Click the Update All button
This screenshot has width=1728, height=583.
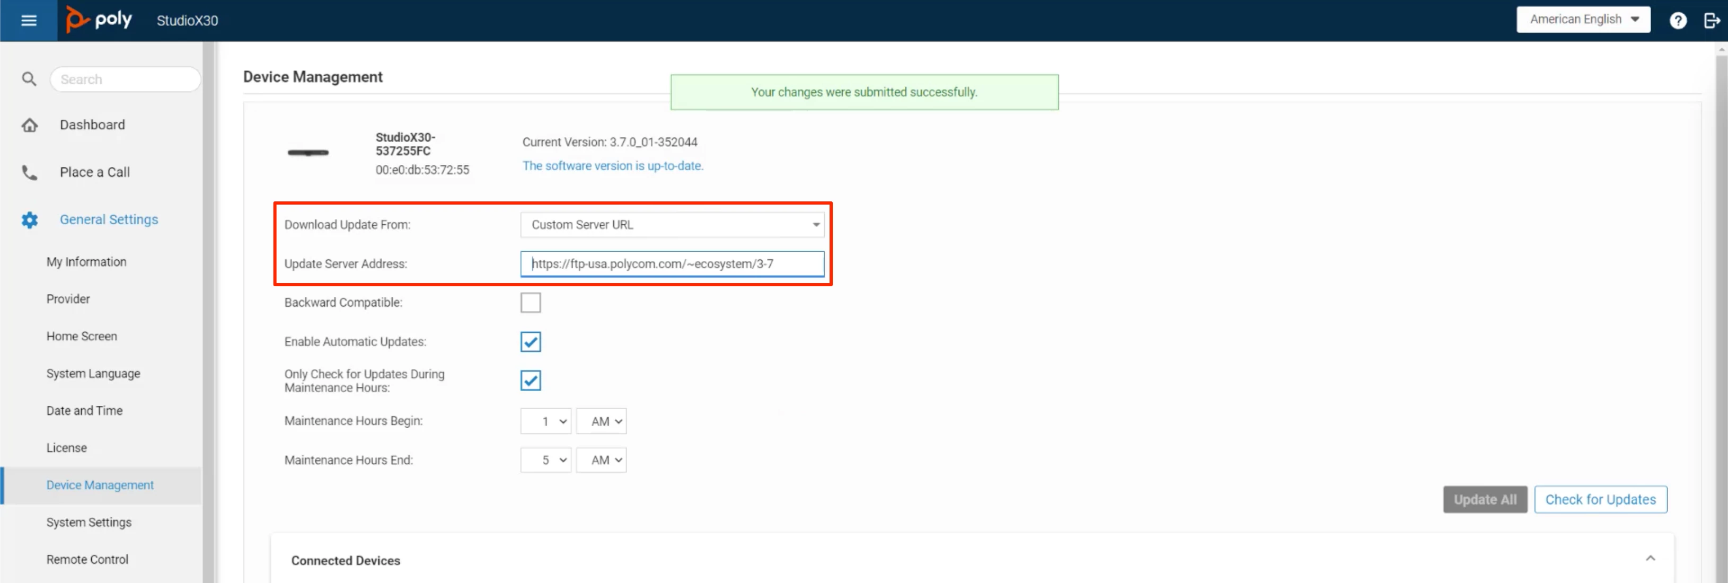click(1485, 499)
